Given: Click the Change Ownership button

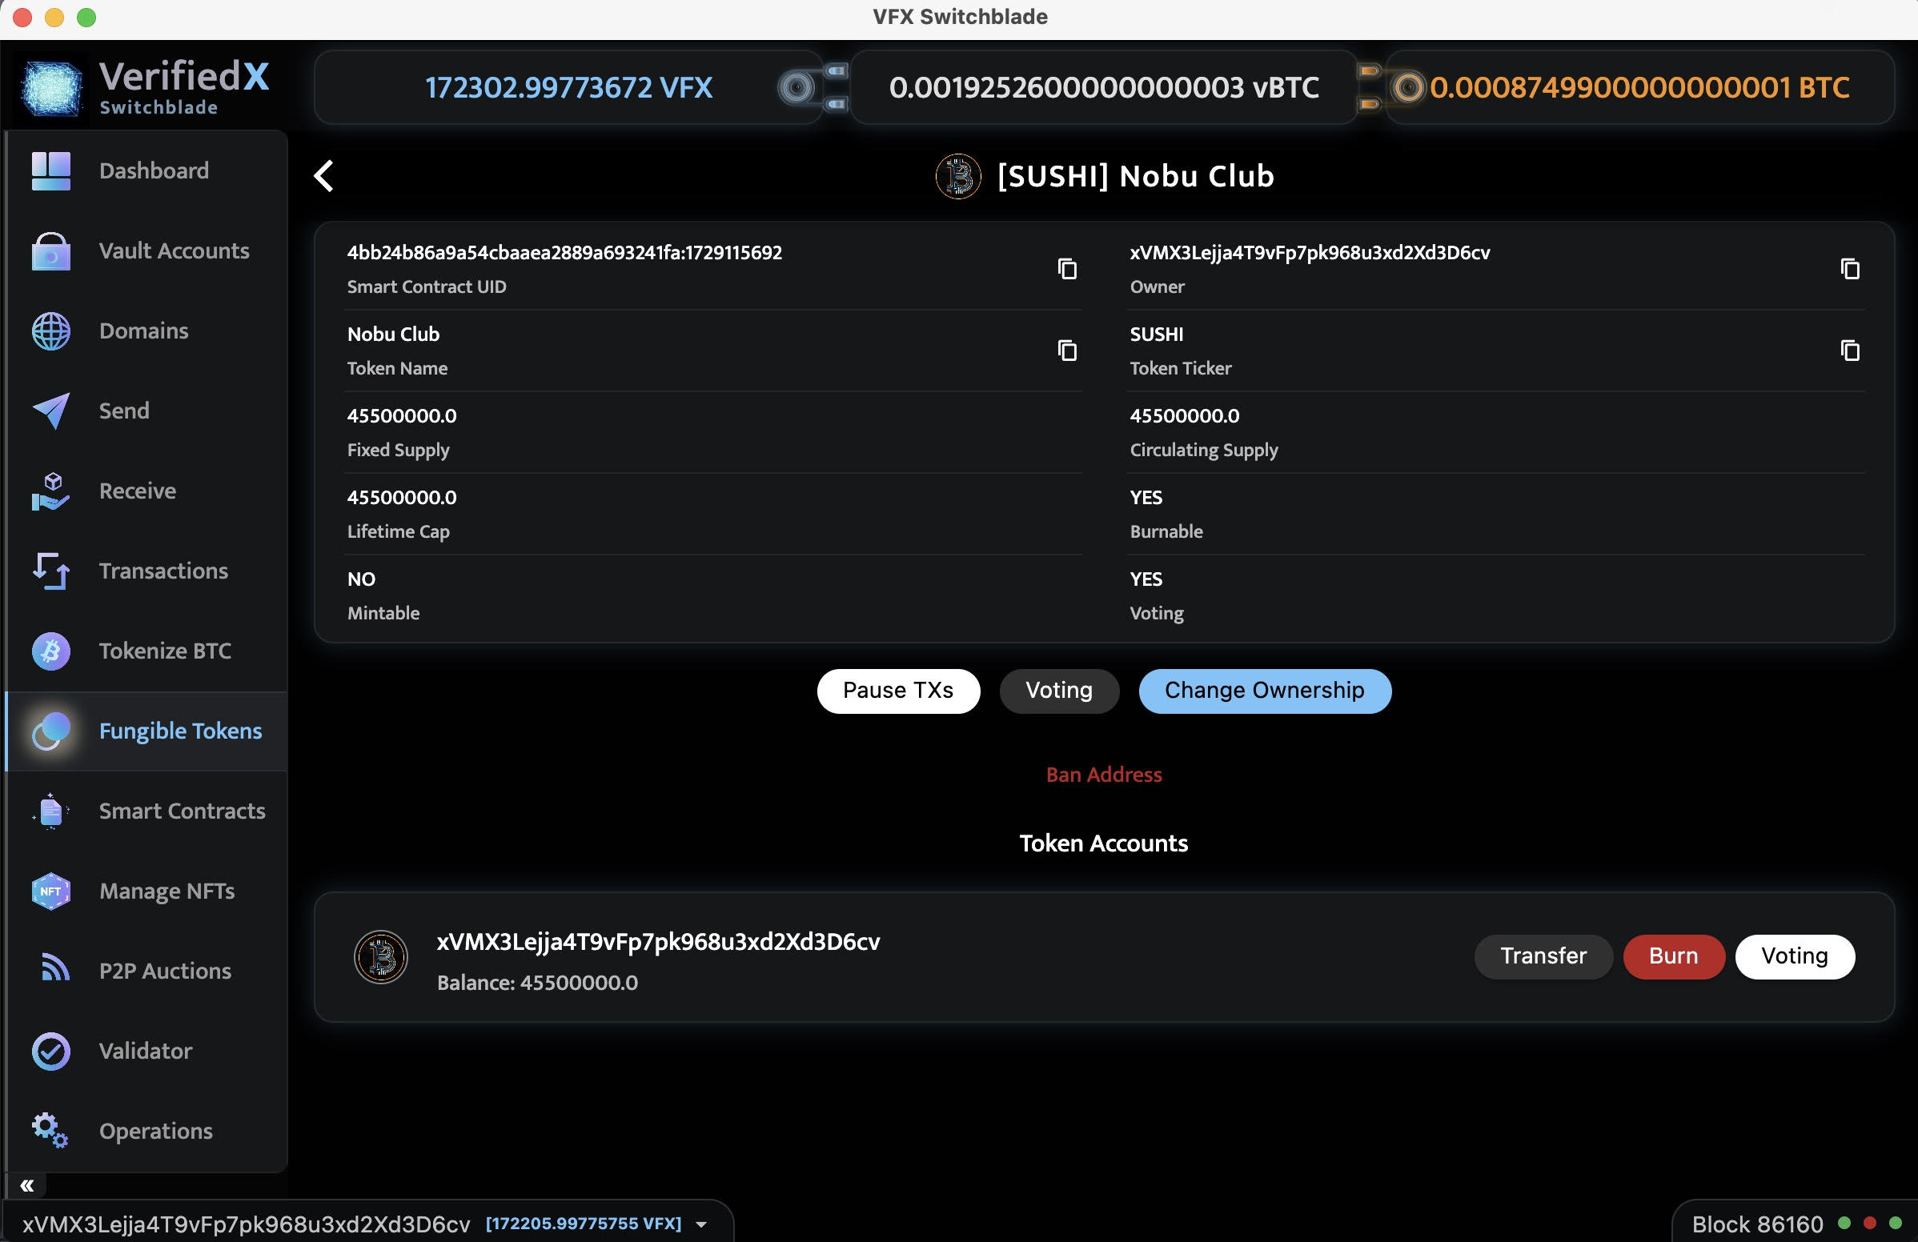Looking at the screenshot, I should (1265, 691).
